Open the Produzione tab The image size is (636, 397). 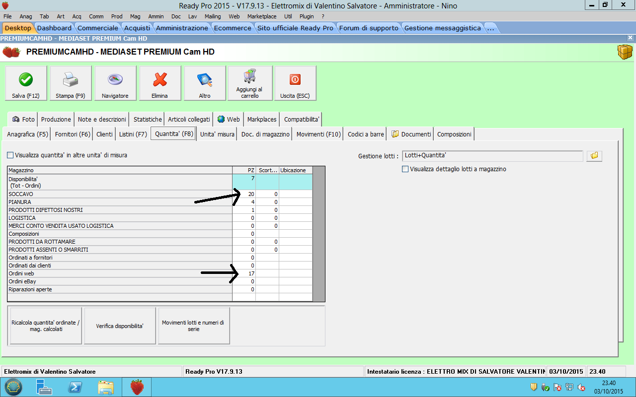(x=56, y=120)
